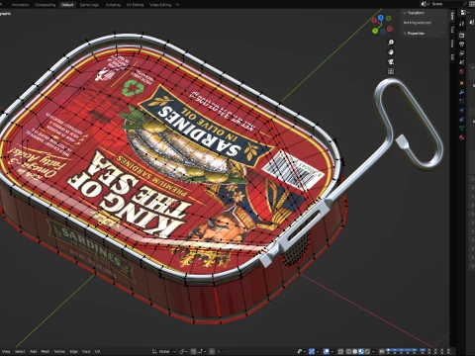Switch to the Animation workspace tab

(x=21, y=5)
